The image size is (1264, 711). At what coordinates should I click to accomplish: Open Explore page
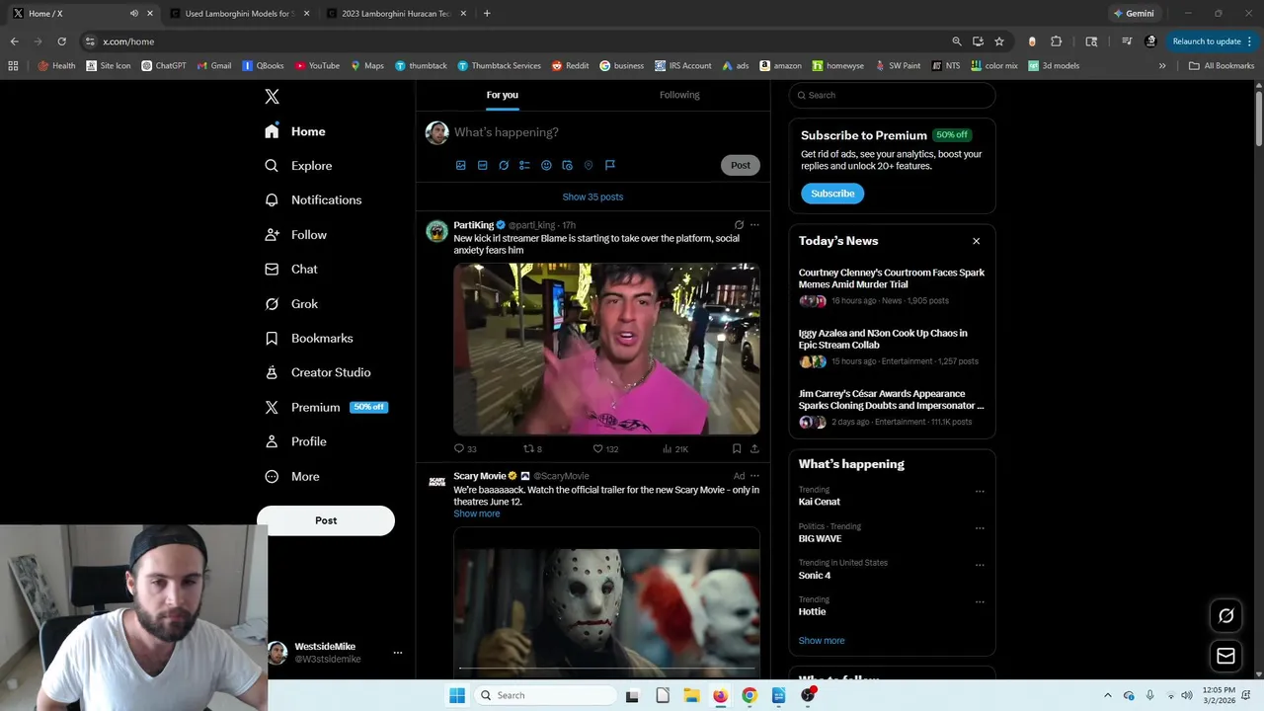coord(298,166)
